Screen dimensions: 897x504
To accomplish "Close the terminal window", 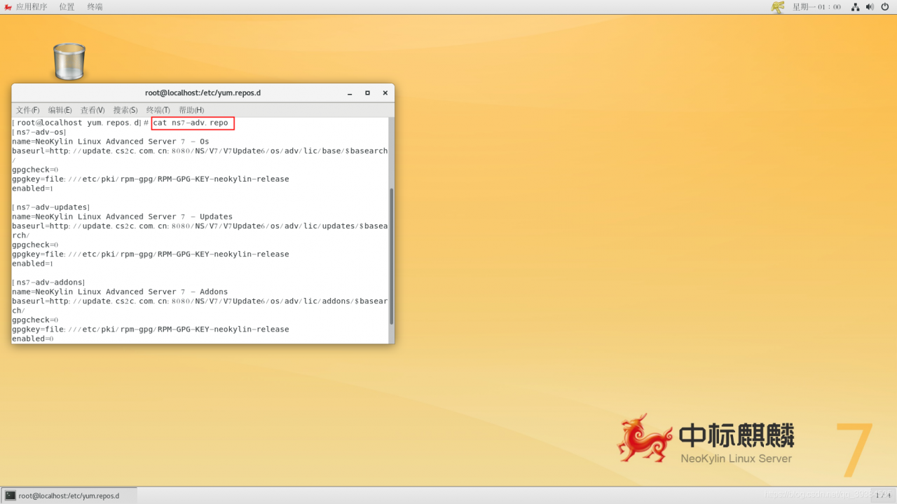I will [385, 93].
